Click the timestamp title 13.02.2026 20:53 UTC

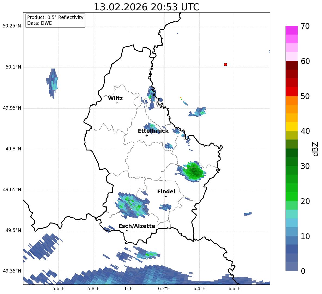[x=146, y=7]
